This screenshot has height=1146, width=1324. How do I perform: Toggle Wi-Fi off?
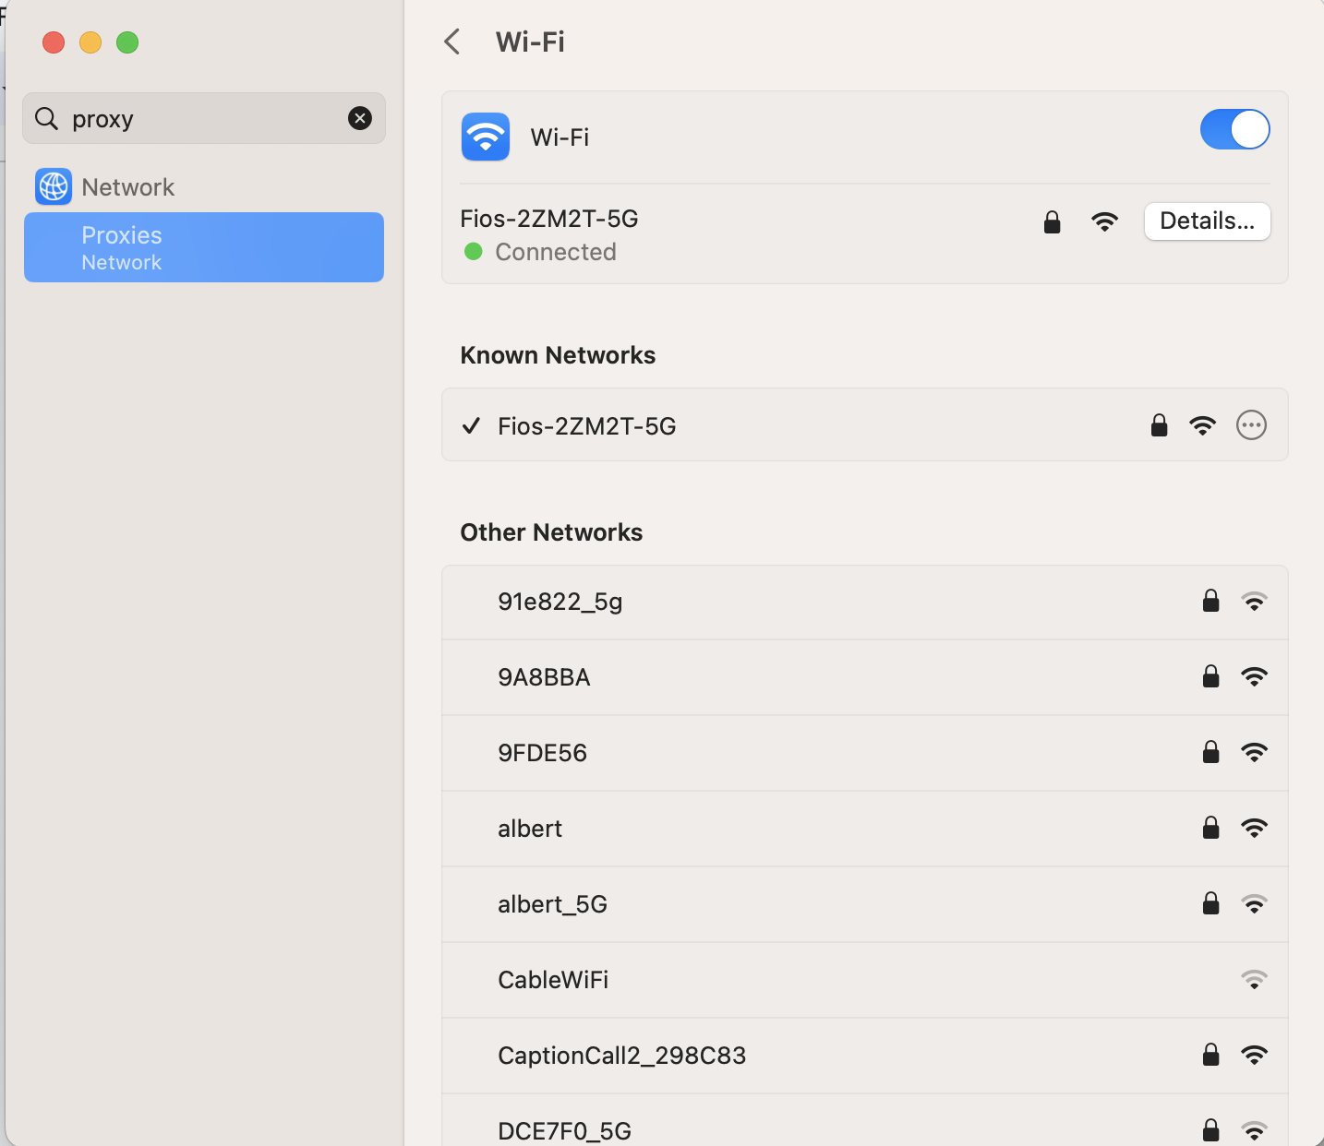coord(1234,129)
